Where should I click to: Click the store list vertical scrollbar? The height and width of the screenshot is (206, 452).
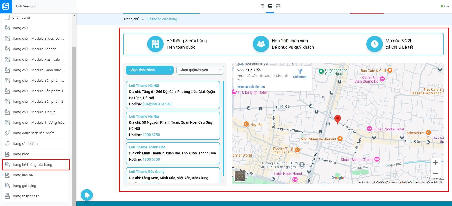click(x=223, y=128)
